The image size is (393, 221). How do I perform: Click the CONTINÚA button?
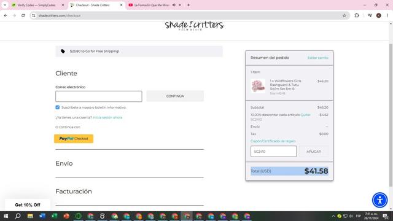(x=175, y=96)
